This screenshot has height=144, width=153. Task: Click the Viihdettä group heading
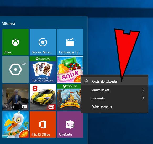(9, 24)
